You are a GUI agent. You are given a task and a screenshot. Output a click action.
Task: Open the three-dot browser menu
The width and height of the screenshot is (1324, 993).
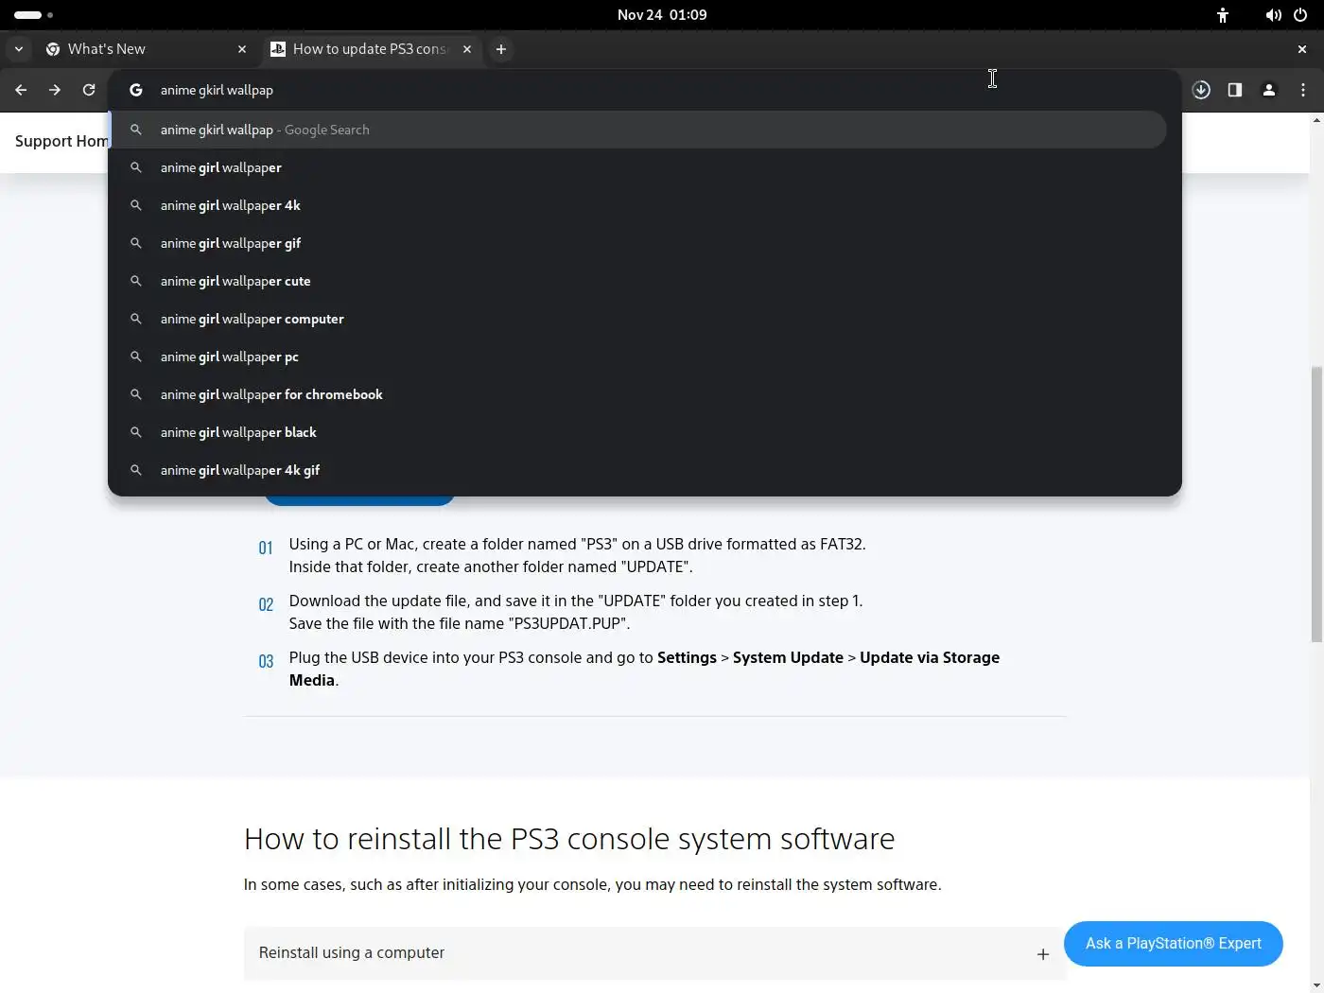pos(1303,90)
